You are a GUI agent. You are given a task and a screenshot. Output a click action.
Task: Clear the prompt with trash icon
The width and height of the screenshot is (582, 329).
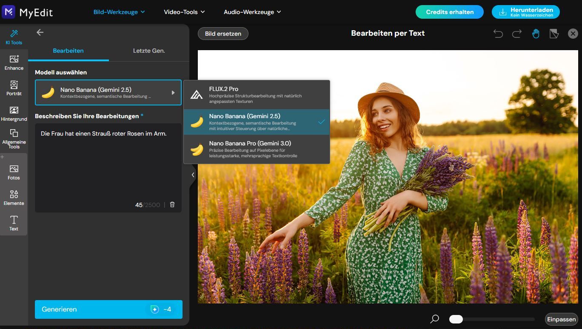(172, 204)
